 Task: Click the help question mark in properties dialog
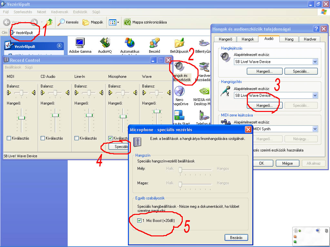pos(316,29)
